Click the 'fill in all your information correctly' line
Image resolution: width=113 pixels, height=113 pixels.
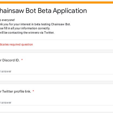[x=25, y=28]
